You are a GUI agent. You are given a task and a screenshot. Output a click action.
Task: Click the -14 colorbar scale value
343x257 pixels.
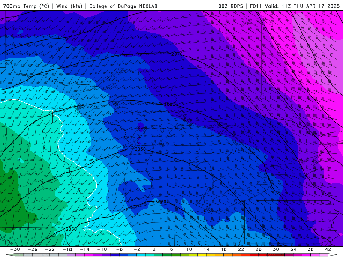point(84,249)
